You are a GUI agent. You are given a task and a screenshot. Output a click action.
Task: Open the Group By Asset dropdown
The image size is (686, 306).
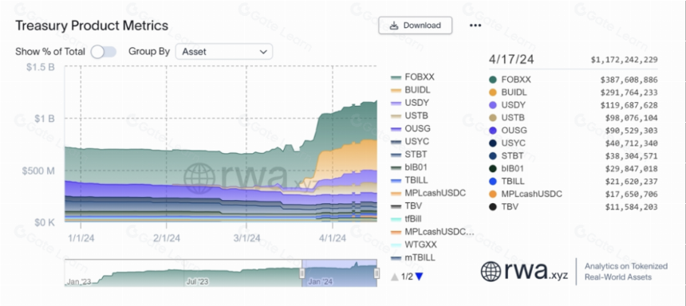(224, 52)
